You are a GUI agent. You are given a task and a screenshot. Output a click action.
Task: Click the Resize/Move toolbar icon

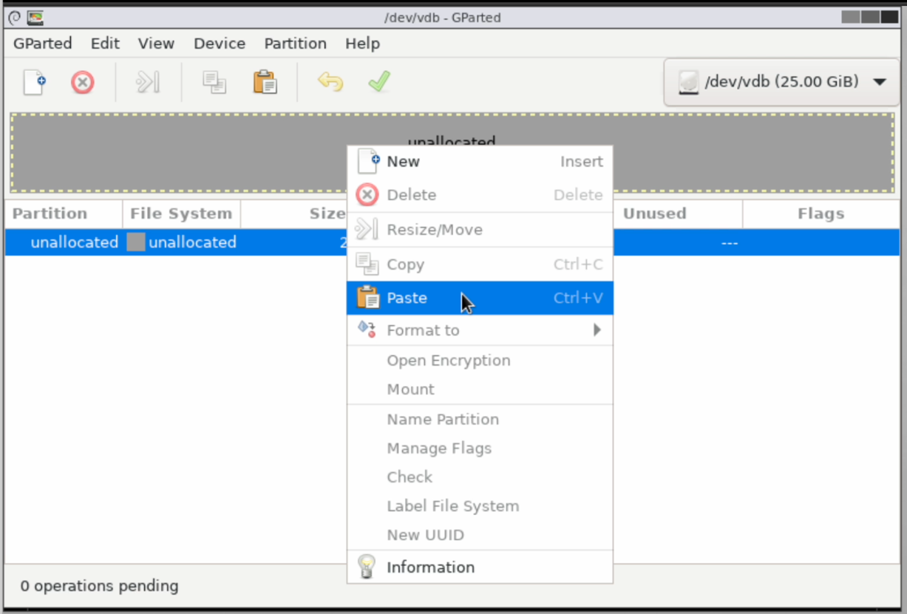[x=148, y=83]
